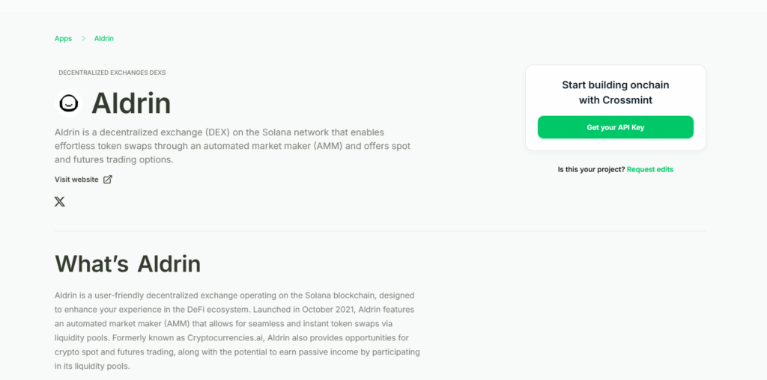Click the What's Aldrin section heading
Image resolution: width=767 pixels, height=380 pixels.
click(127, 263)
